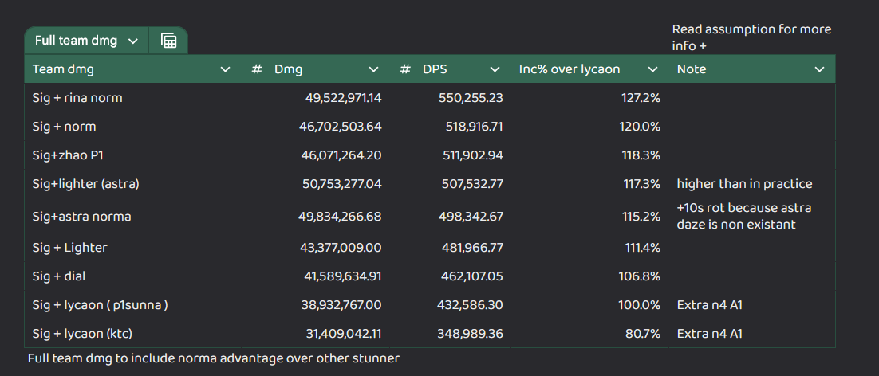Open the Note column filter dropdown
The image size is (879, 376).
pos(820,69)
